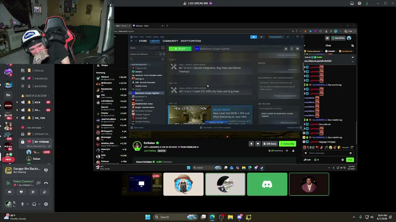This screenshot has height=222, width=396.
Task: Open Kick chat settings gear
Action: coord(342,160)
